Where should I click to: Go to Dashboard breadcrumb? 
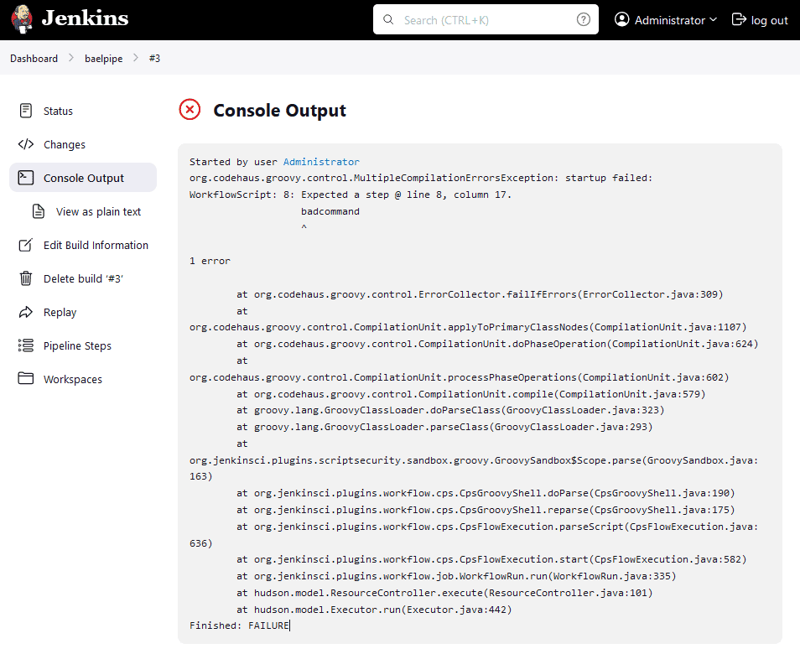click(x=34, y=58)
